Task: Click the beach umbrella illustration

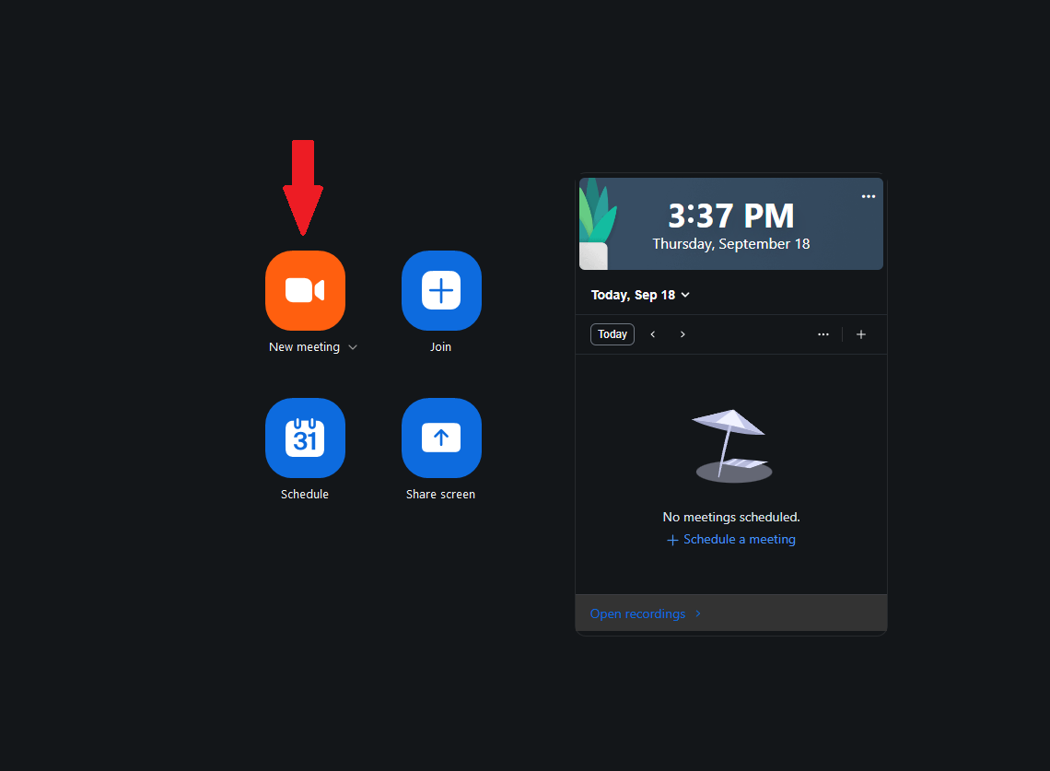Action: (731, 445)
